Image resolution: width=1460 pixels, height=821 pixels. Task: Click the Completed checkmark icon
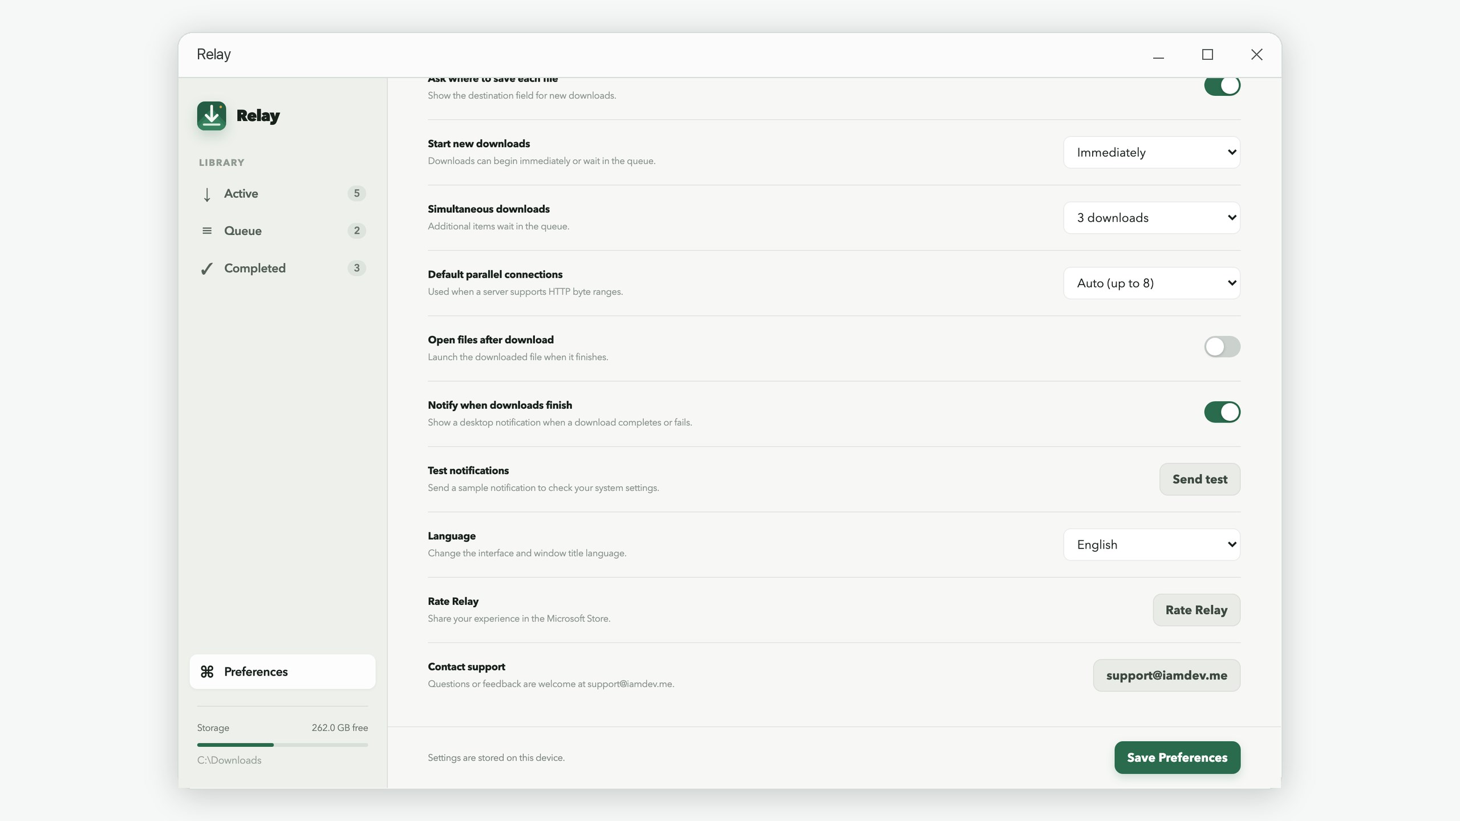tap(207, 269)
